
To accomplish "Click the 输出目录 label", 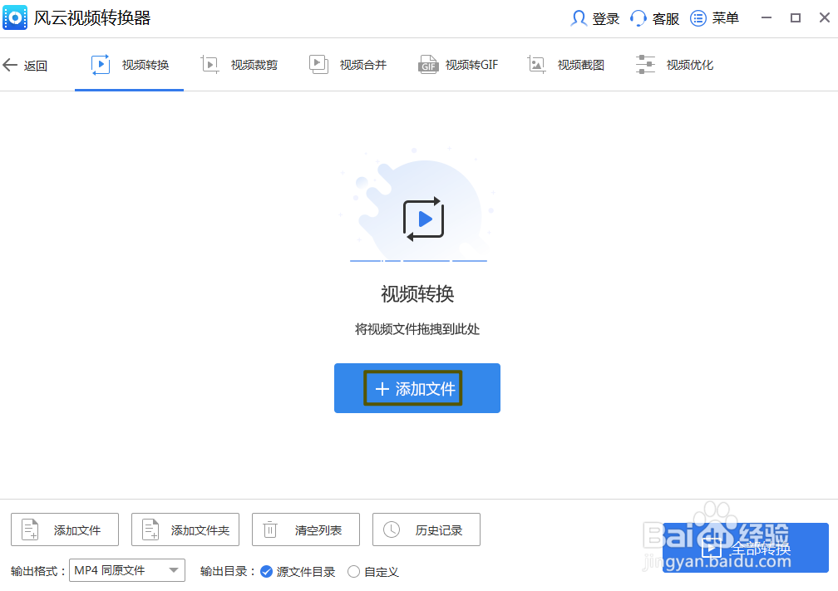I will [x=228, y=571].
